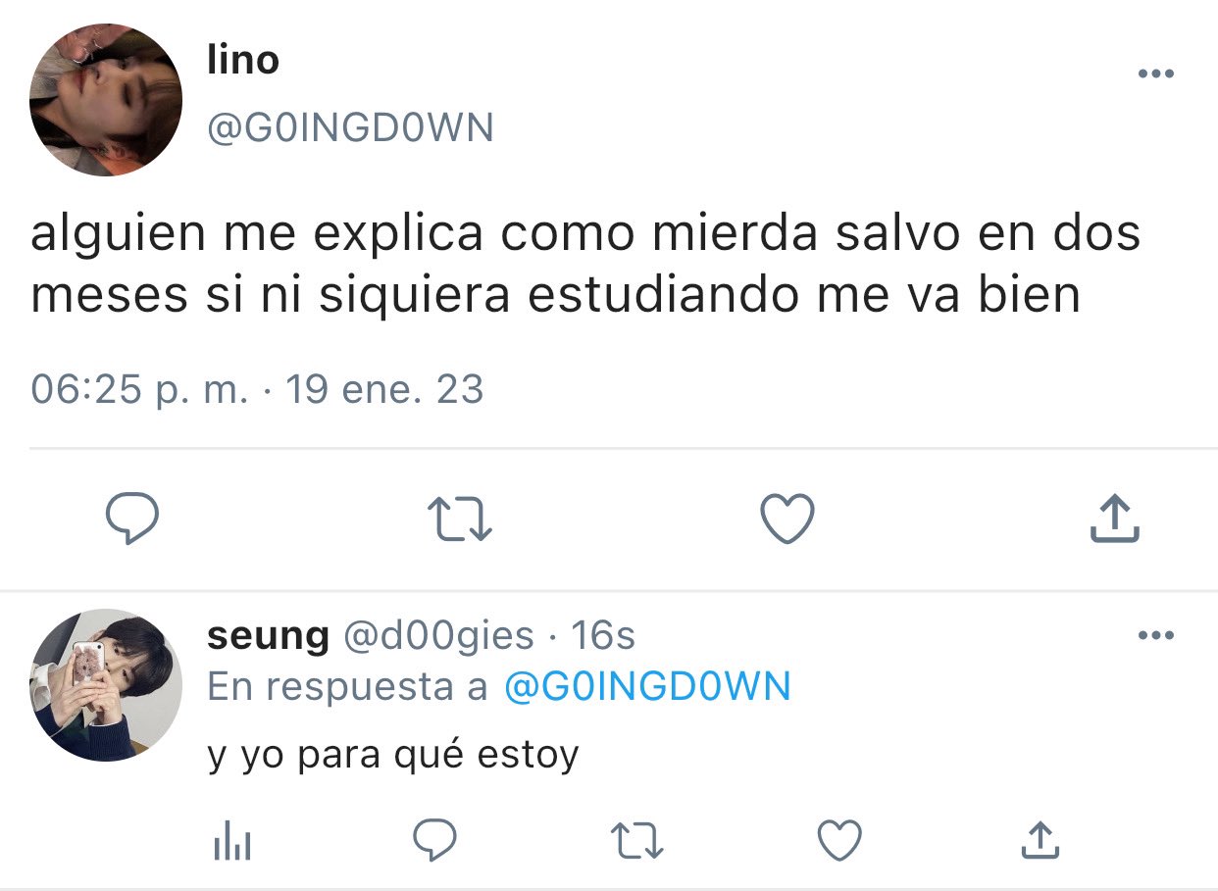Click the tweet timestamp 06:25 p. m.
Viewport: 1218px width, 891px height.
[x=139, y=390]
